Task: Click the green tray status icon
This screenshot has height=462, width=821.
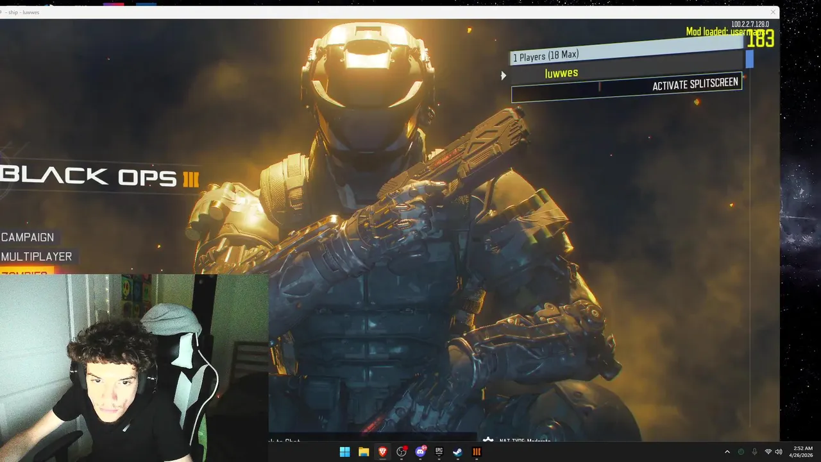Action: (x=741, y=452)
